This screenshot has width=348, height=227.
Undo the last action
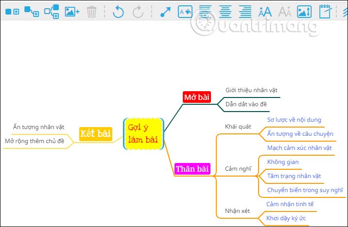(118, 12)
